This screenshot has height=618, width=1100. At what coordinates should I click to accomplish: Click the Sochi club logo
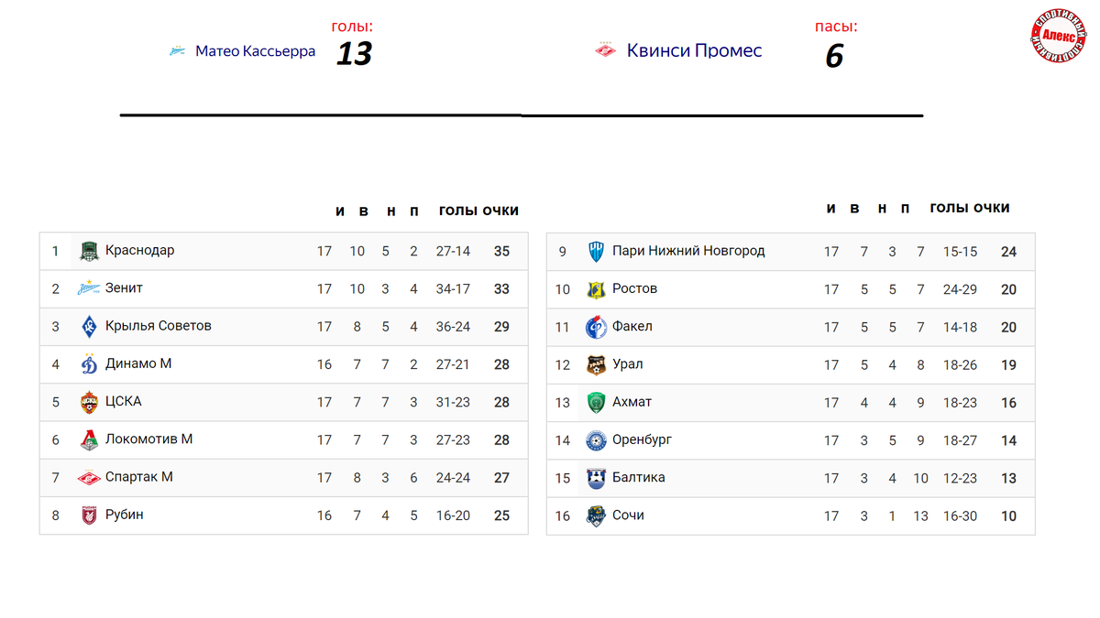coord(596,515)
